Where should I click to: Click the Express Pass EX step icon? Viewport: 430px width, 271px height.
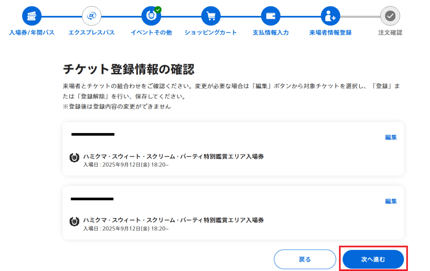point(92,16)
